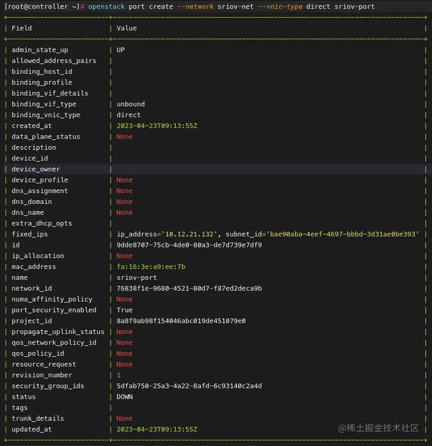Click the updated_at timestamp value

click(x=157, y=429)
